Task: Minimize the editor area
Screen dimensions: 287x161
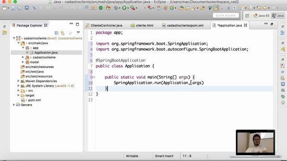Action: 266,24
